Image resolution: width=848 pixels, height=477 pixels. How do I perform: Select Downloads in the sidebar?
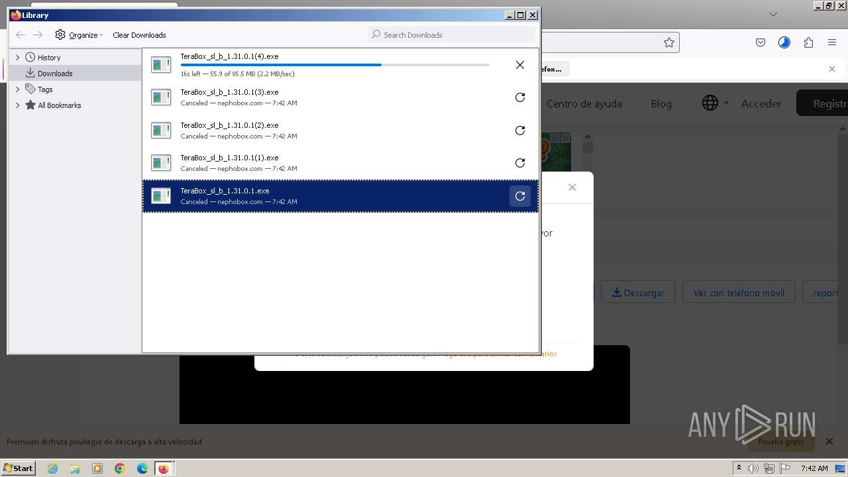[55, 74]
